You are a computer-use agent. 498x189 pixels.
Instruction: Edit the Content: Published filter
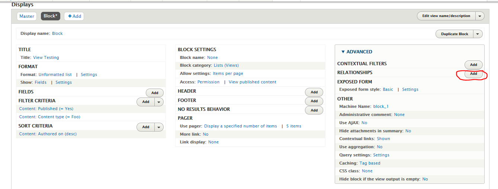(46, 109)
